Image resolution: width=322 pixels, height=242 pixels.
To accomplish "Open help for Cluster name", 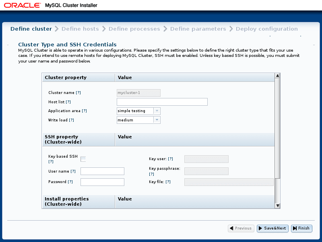I will [x=78, y=93].
